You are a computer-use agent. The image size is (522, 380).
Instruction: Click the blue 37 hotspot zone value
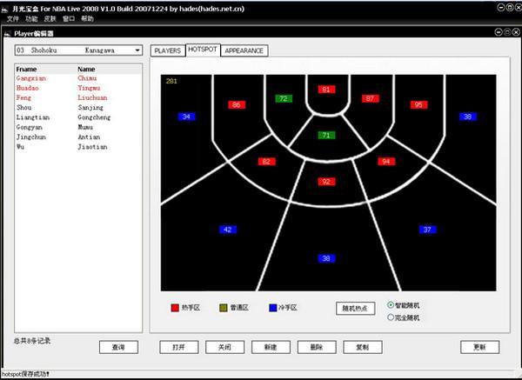[x=428, y=230]
